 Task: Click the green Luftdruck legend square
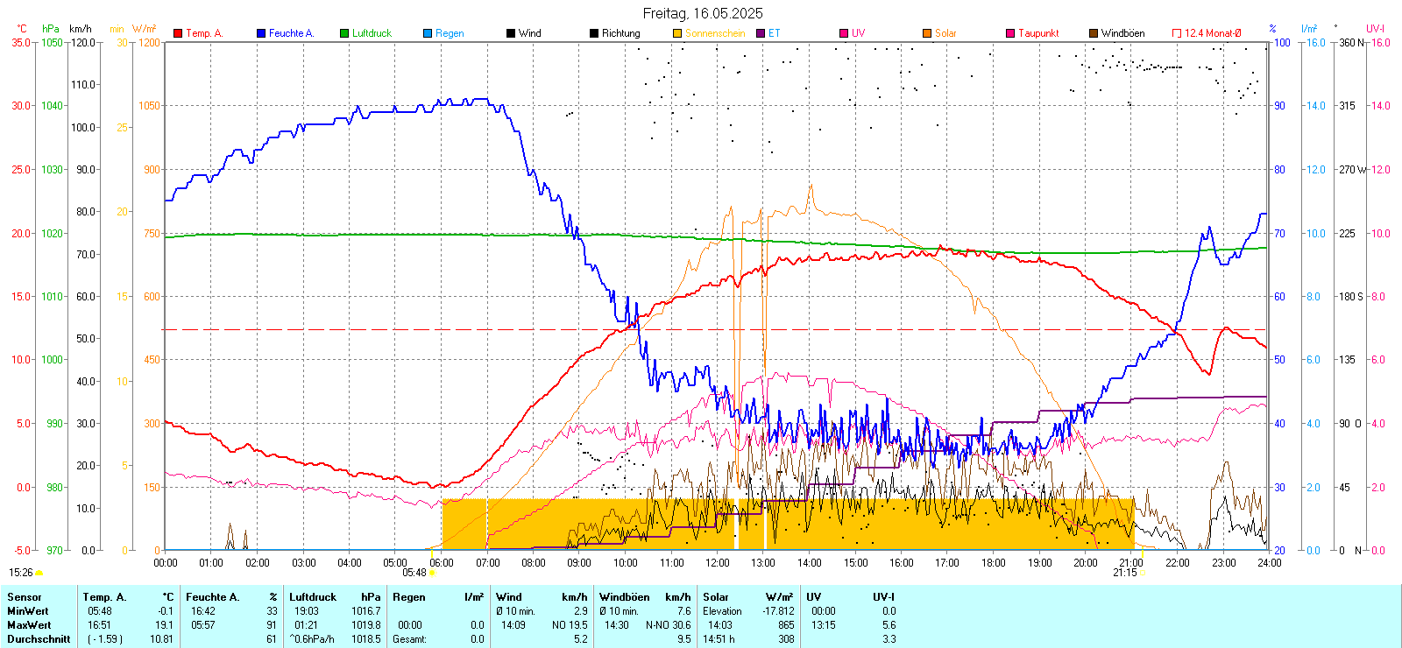pos(344,33)
